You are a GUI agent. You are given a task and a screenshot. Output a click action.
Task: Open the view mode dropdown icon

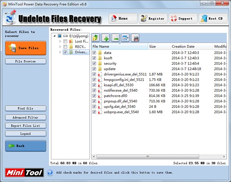[125, 38]
